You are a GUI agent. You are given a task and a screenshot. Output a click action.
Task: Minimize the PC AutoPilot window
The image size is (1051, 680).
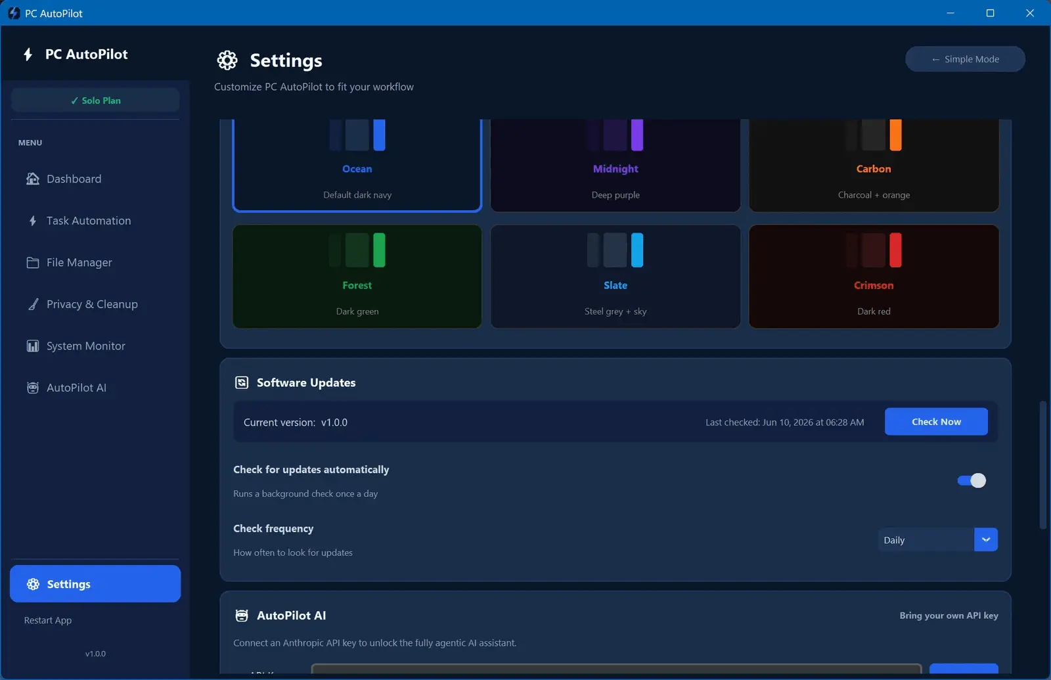pos(950,13)
